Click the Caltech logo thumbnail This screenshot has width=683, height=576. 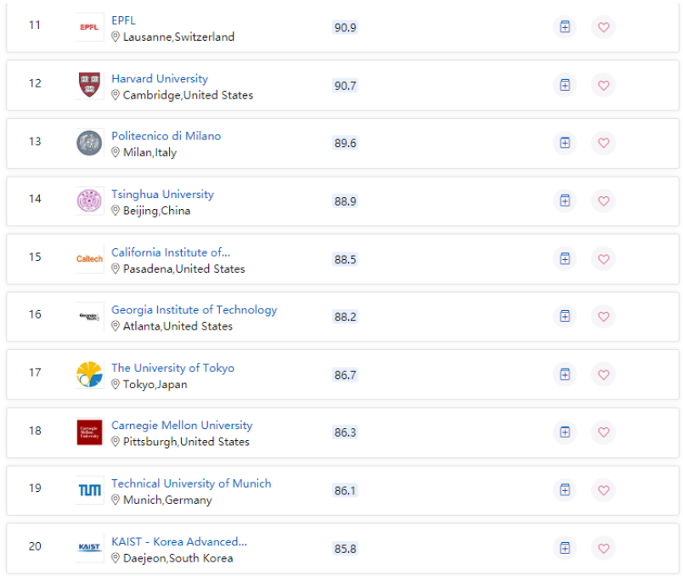[89, 258]
